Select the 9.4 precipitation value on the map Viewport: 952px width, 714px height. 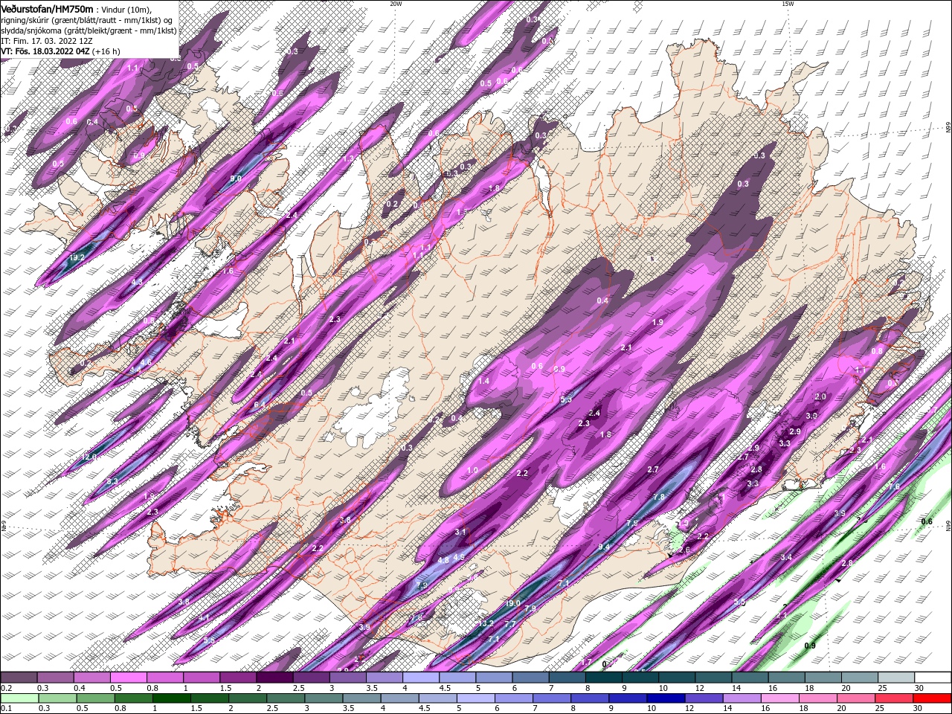[x=604, y=547]
